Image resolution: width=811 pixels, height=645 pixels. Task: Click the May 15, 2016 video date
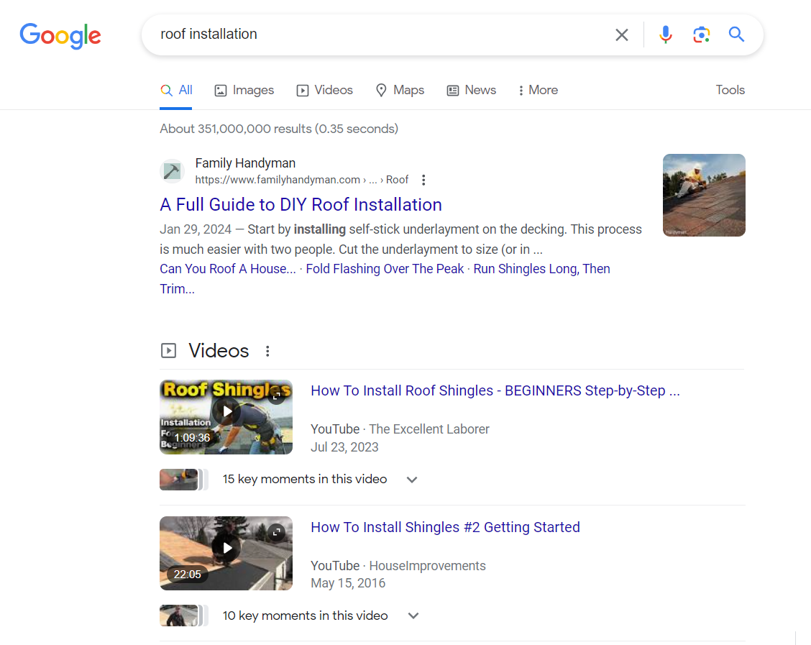[347, 583]
